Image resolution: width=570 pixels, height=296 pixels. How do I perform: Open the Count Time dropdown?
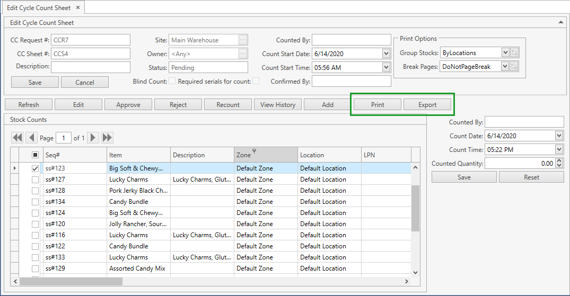[559, 150]
